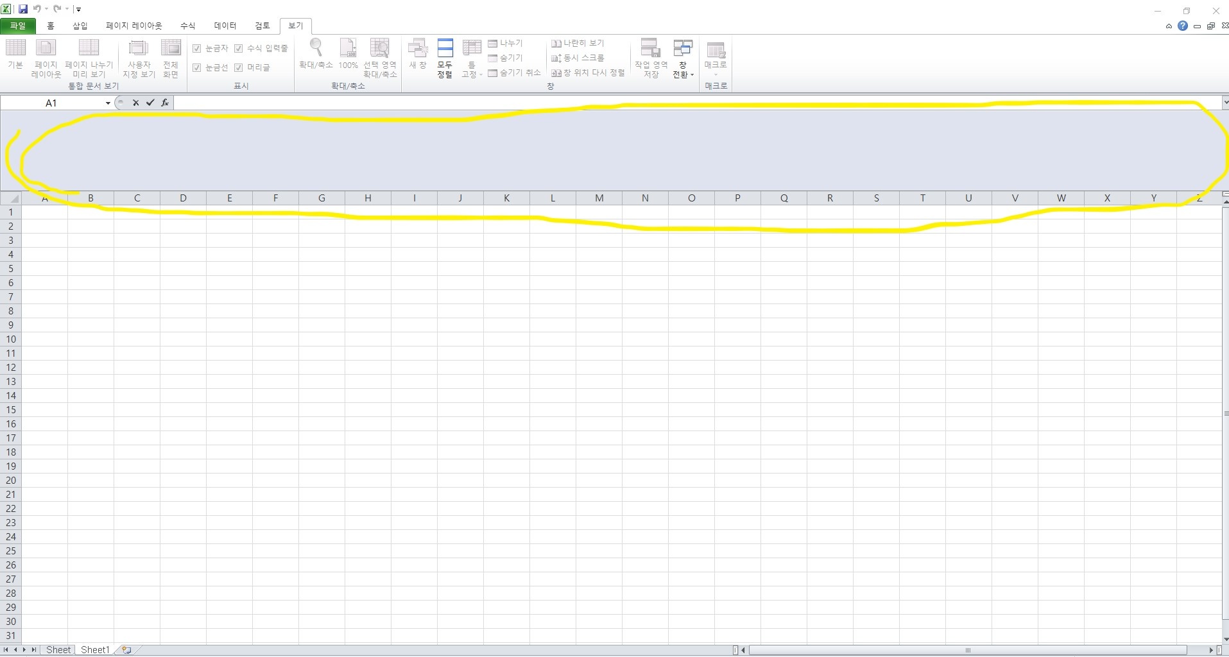This screenshot has width=1229, height=657.
Task: Cancel entry with the X in formula bar
Action: [135, 103]
